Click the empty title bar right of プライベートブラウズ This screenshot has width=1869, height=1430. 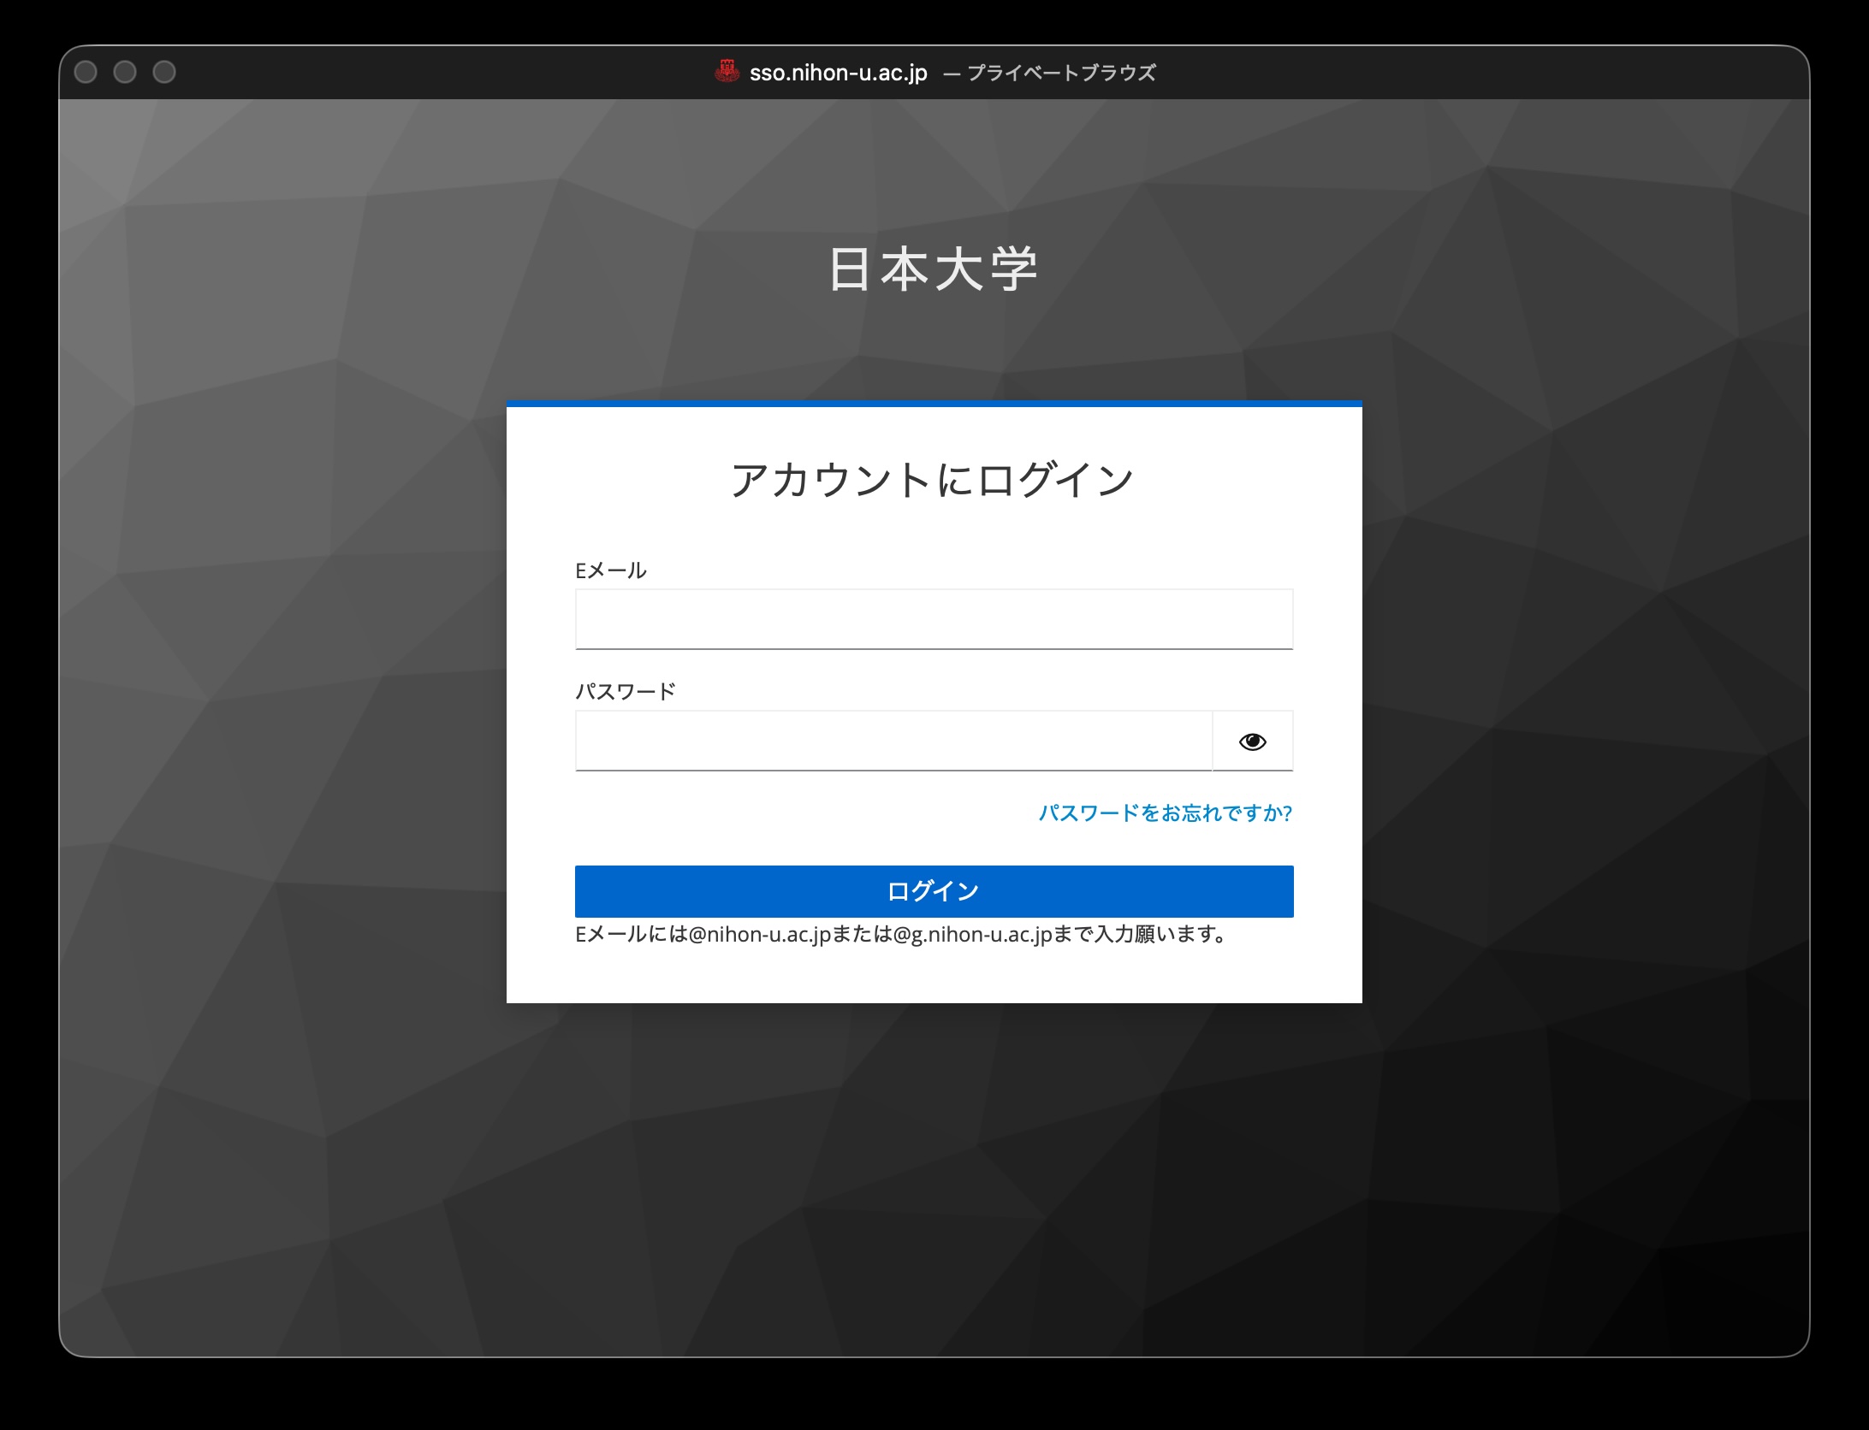coord(1455,73)
